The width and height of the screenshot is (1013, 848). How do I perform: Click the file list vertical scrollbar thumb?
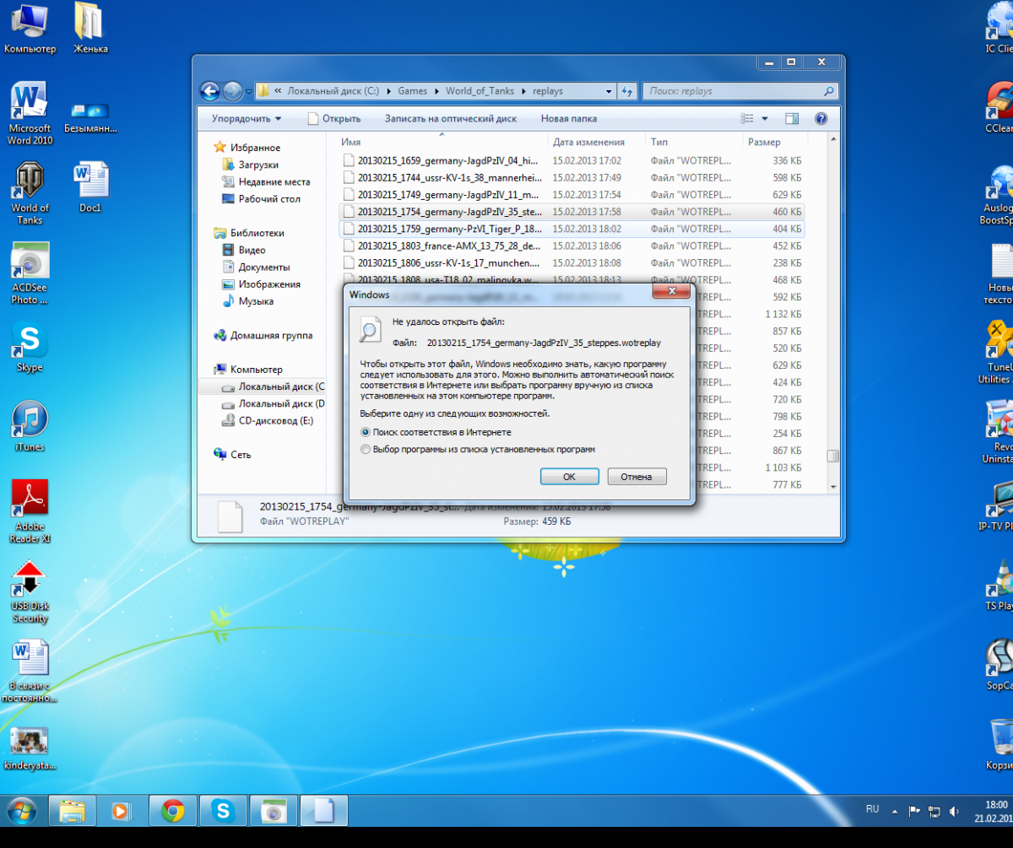(x=832, y=456)
